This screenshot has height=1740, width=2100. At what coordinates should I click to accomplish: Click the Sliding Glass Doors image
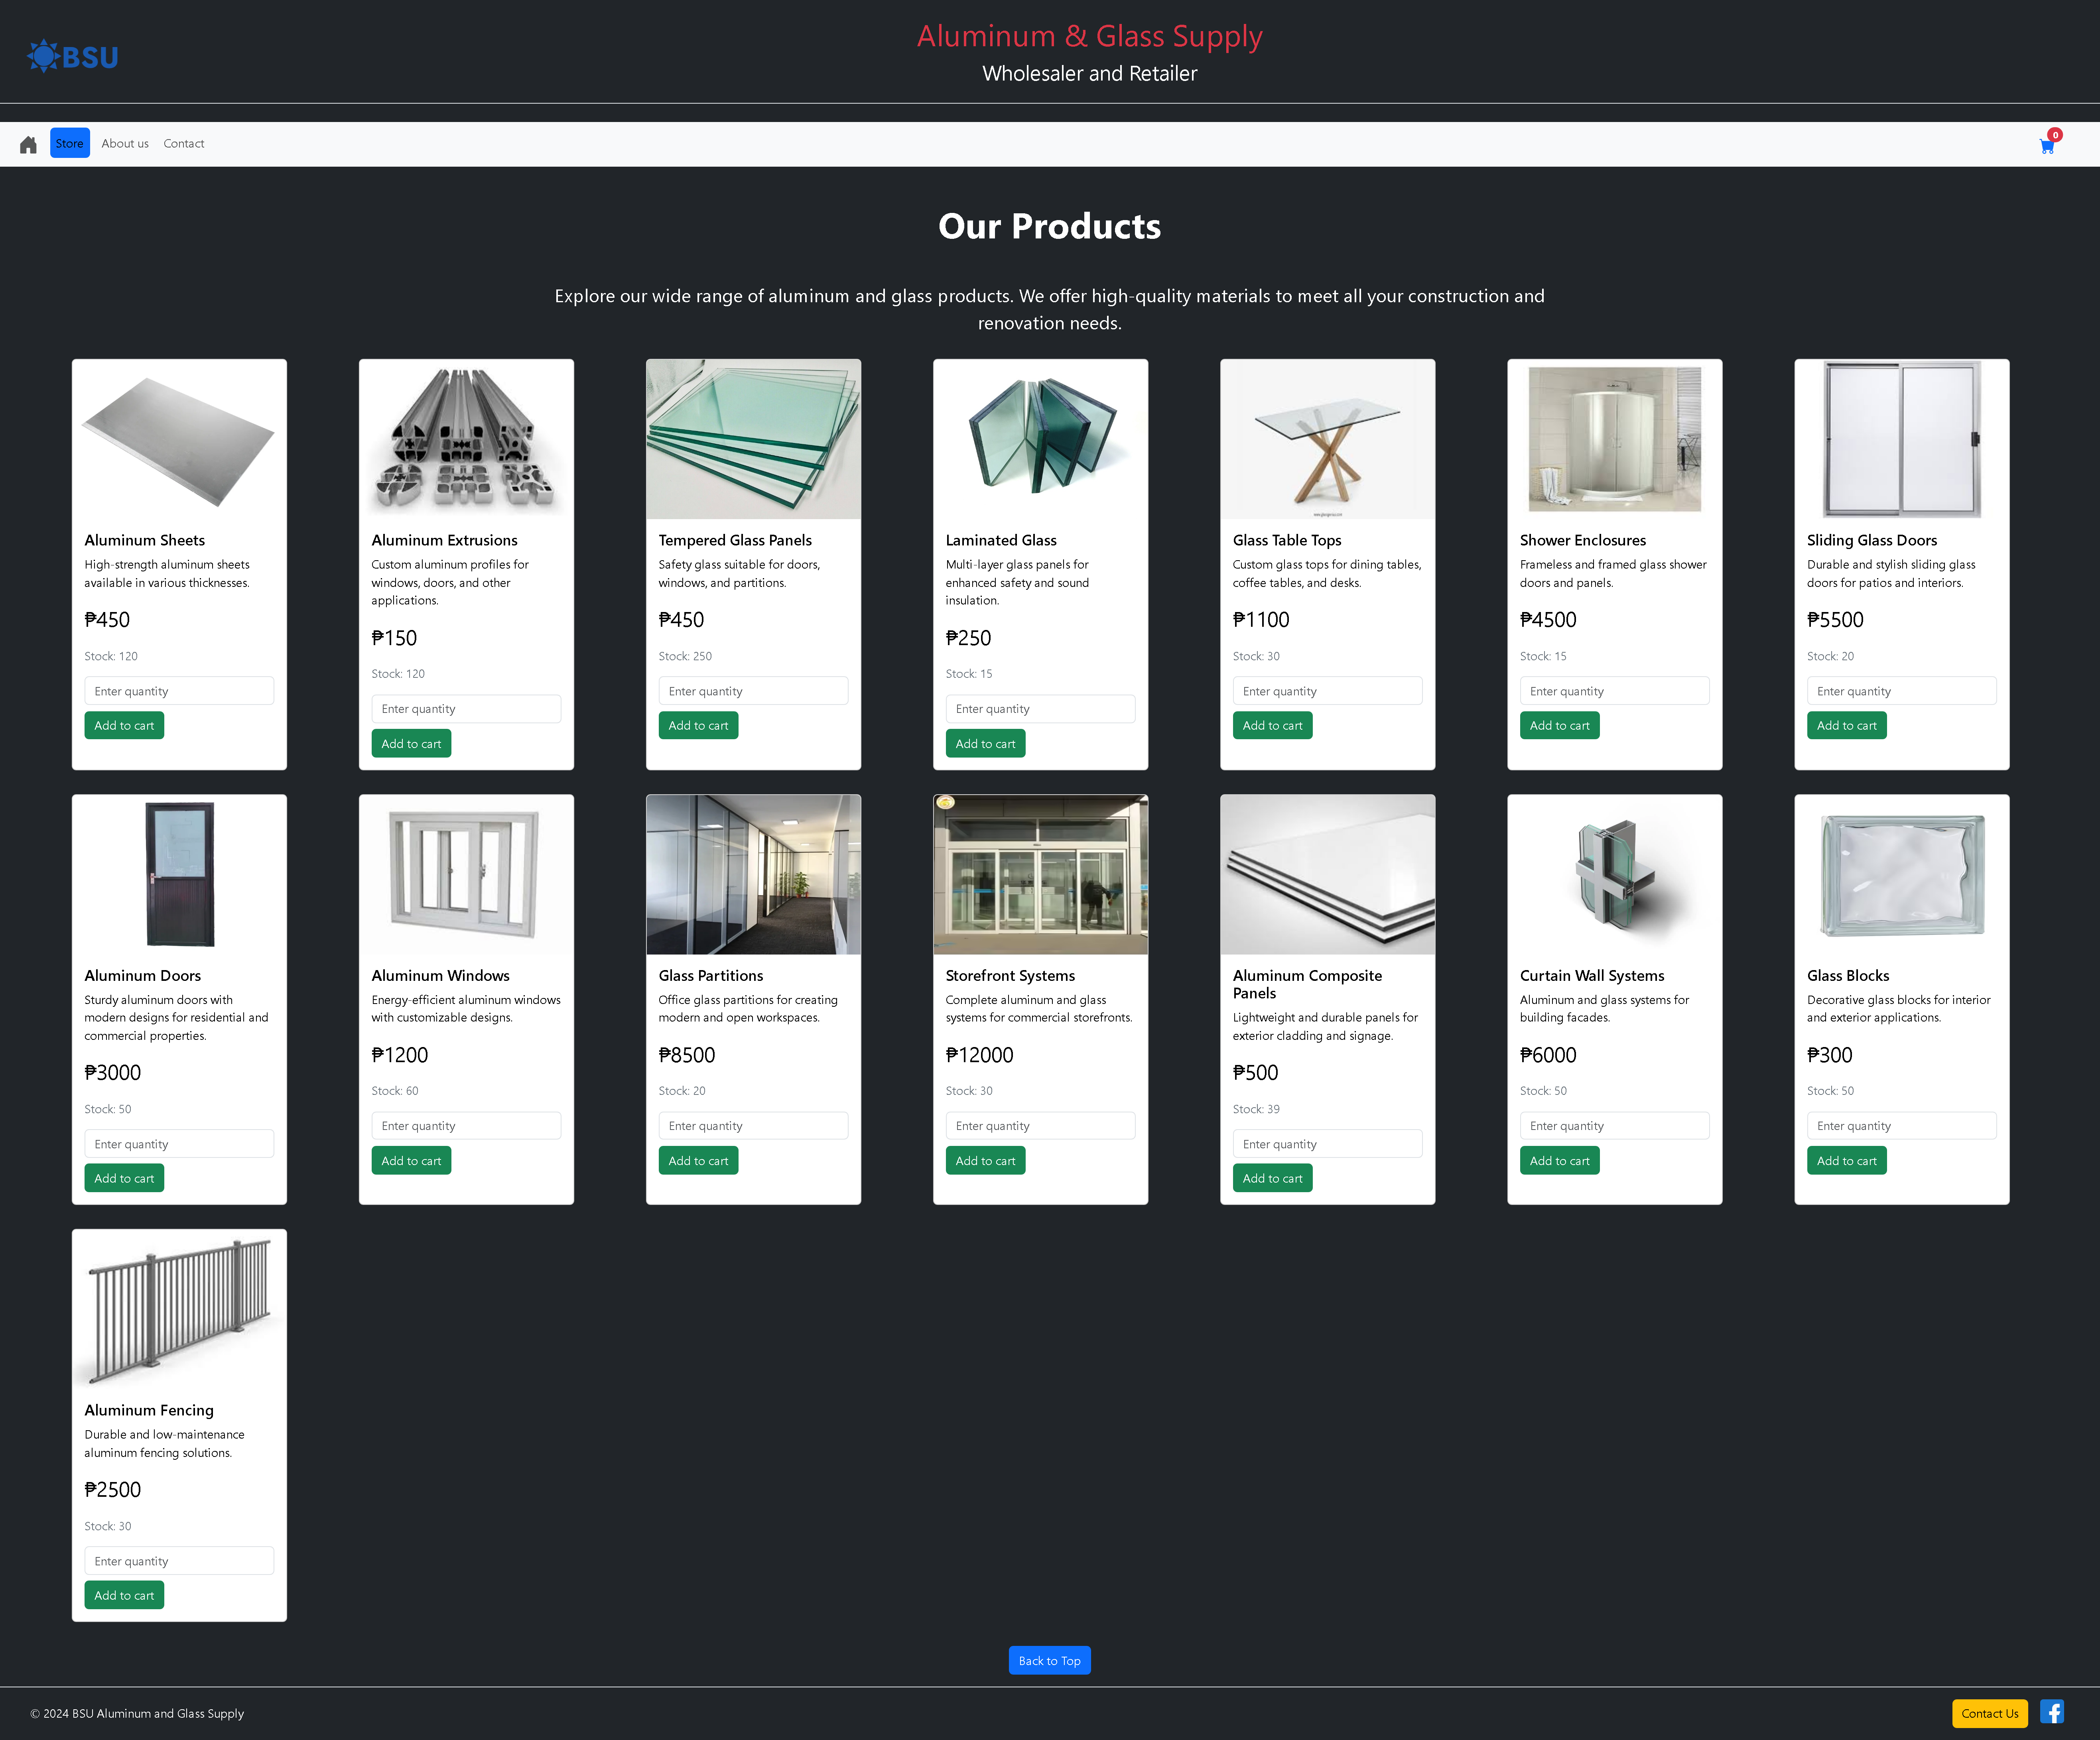pos(1901,439)
